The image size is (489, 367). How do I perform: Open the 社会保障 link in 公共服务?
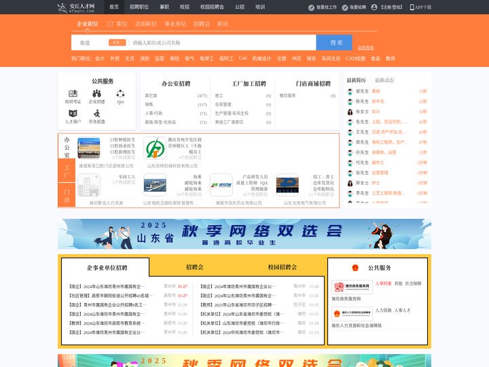pos(413,283)
